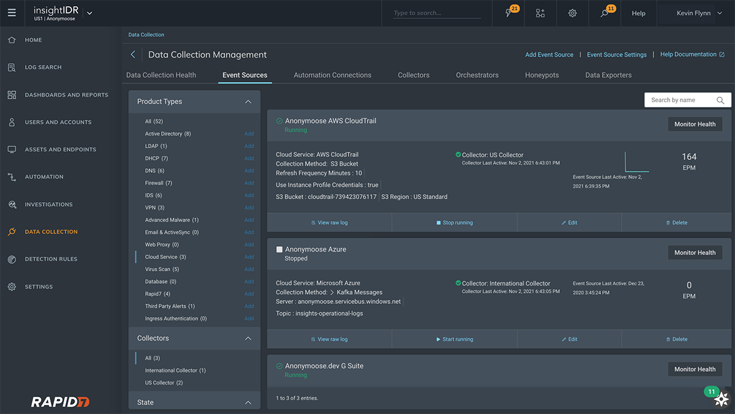
Task: Select the Event Sources tab
Action: 245,75
